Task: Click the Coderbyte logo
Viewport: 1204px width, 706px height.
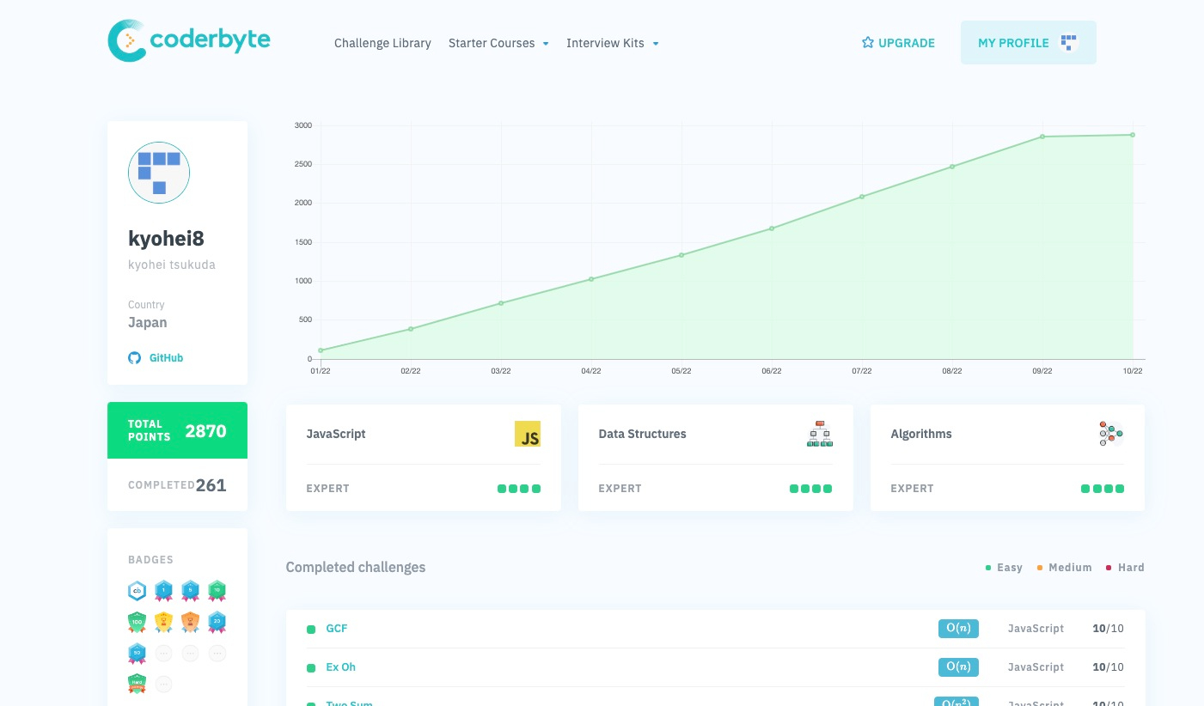Action: coord(189,41)
